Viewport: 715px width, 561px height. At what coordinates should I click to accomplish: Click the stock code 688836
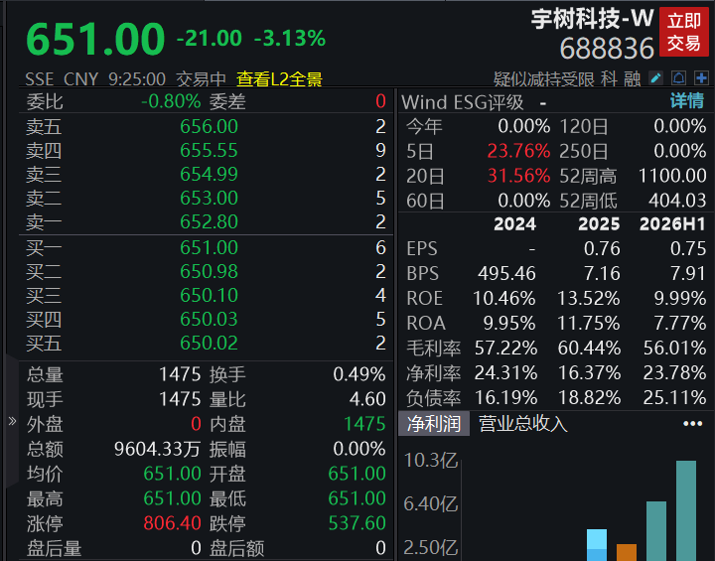coord(607,49)
